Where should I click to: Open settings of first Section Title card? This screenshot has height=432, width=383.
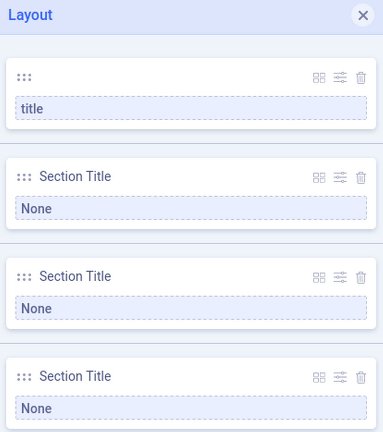point(340,177)
